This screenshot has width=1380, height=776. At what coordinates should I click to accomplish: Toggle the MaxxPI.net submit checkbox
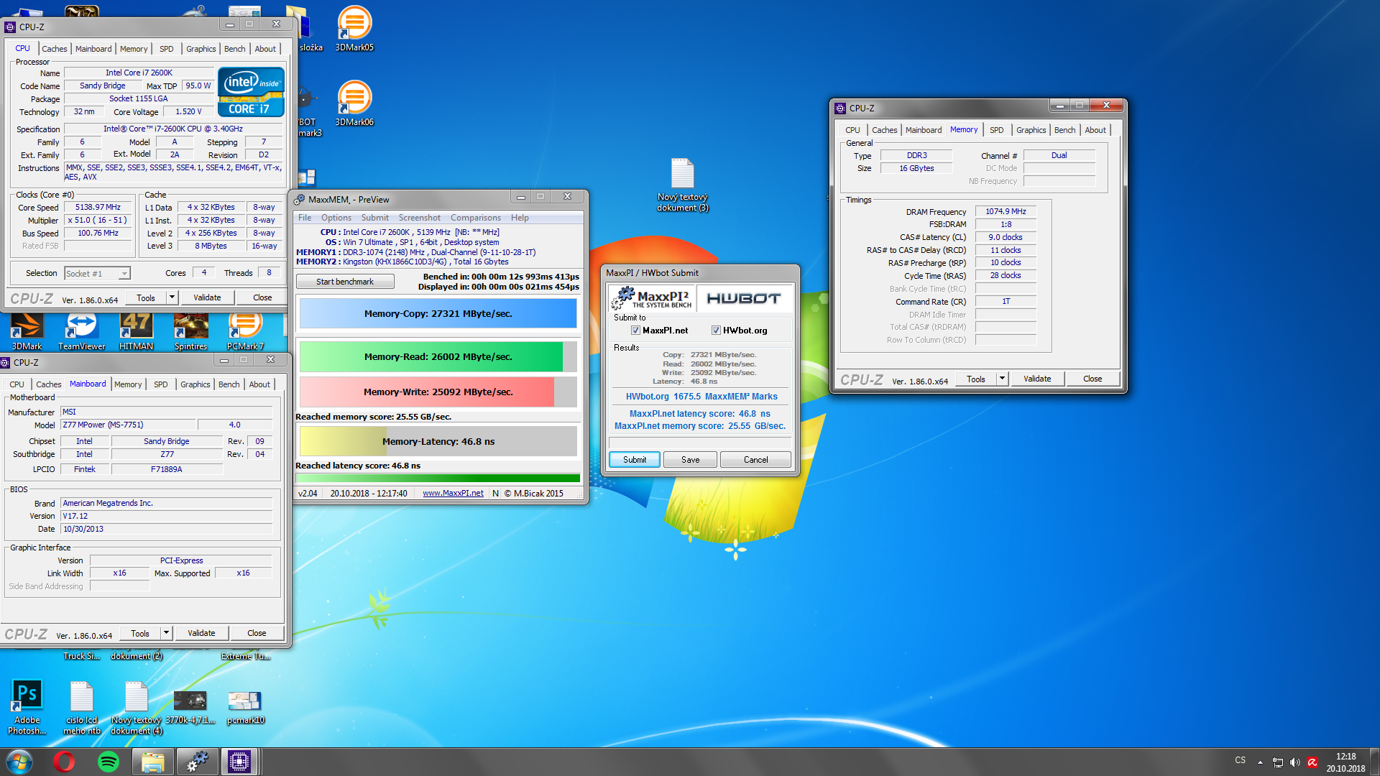pos(635,331)
